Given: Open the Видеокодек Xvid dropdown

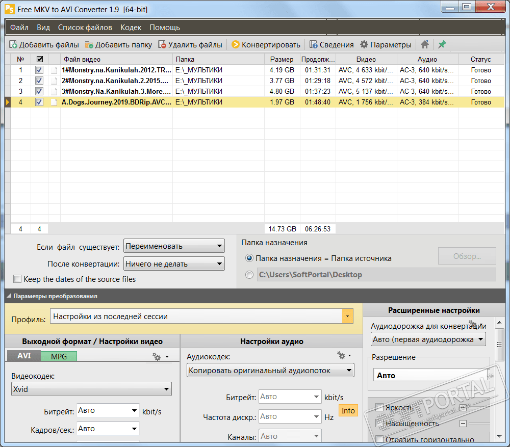Looking at the screenshot, I should pos(91,389).
